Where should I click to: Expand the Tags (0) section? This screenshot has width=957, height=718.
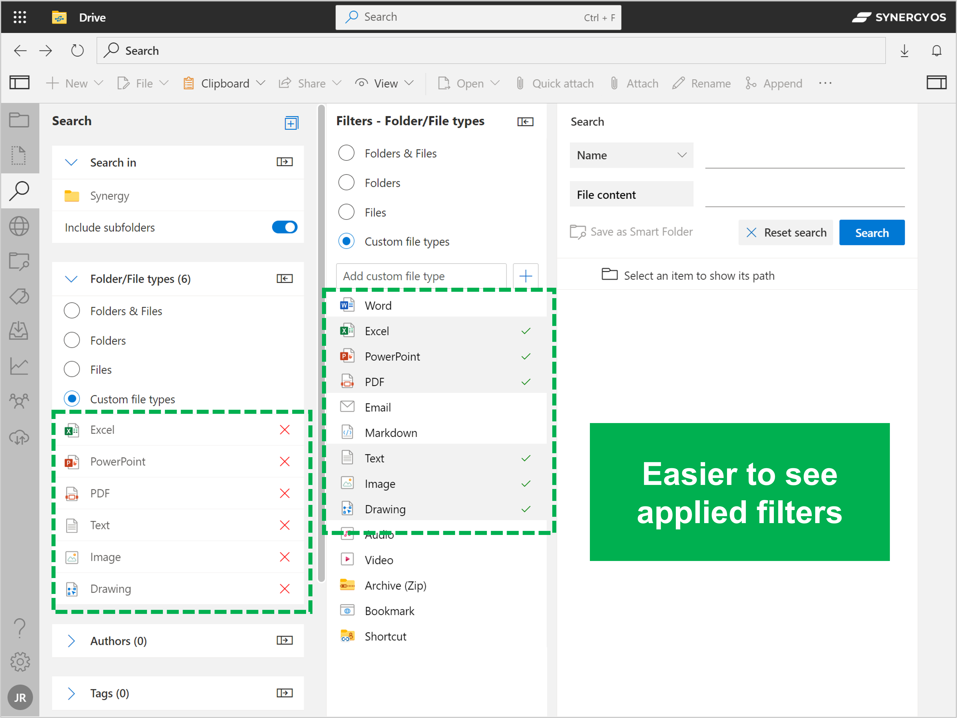71,693
